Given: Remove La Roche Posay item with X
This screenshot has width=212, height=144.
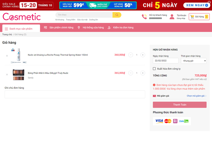Looking at the screenshot, I should (x=7, y=56).
